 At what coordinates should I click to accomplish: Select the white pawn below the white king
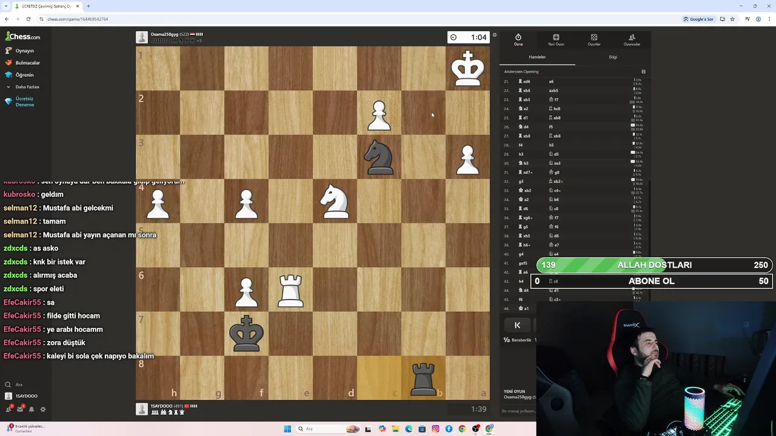click(x=467, y=159)
